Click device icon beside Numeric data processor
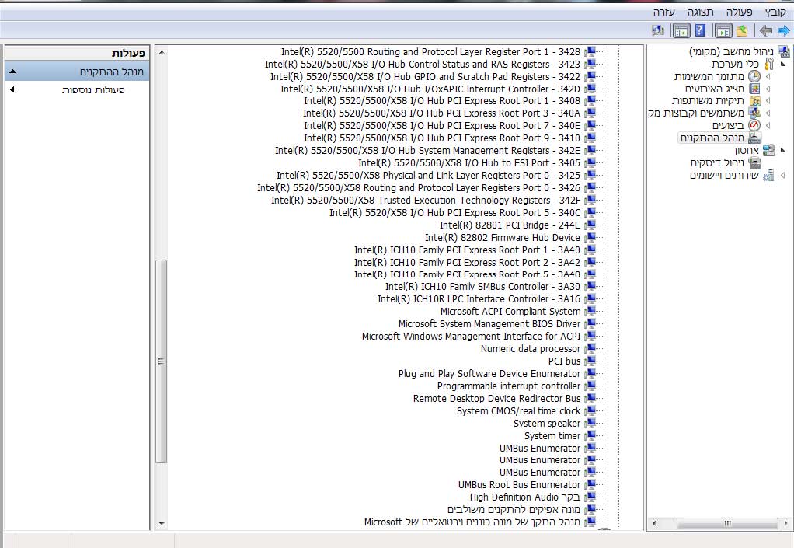Viewport: 794px width, 548px height. point(590,349)
